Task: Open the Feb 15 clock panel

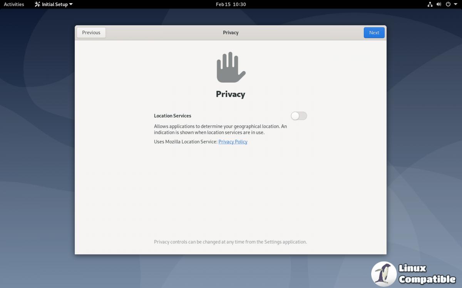Action: coord(231,4)
